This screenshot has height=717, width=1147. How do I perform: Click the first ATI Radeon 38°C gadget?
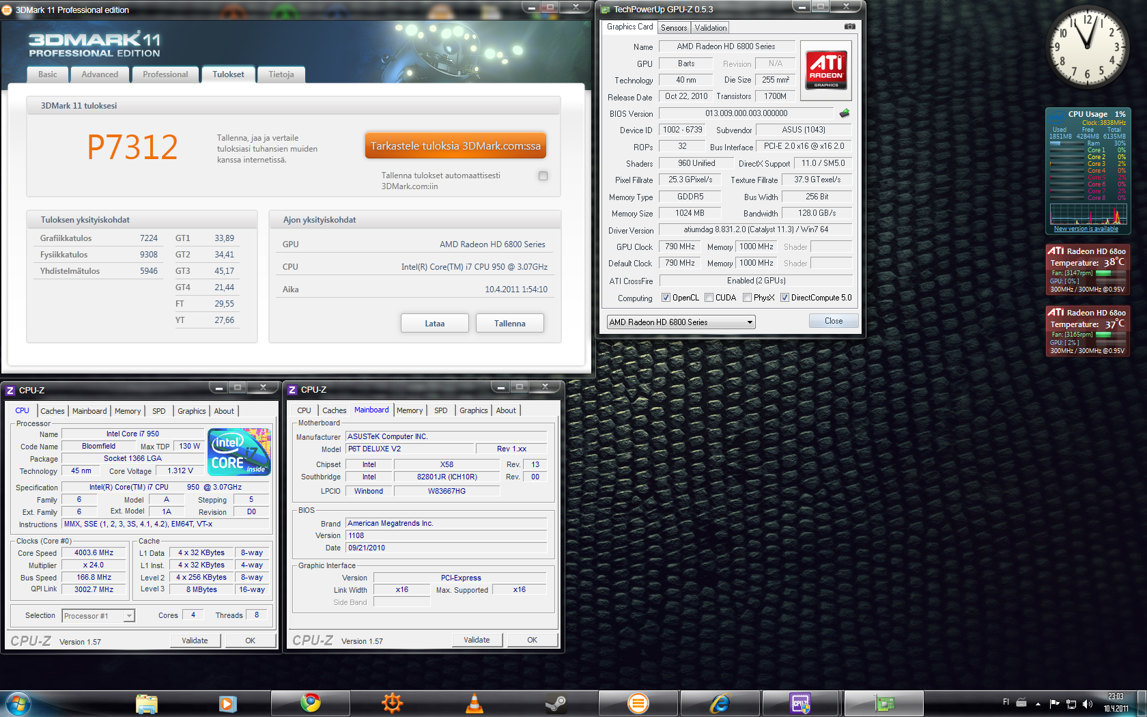tap(1088, 270)
